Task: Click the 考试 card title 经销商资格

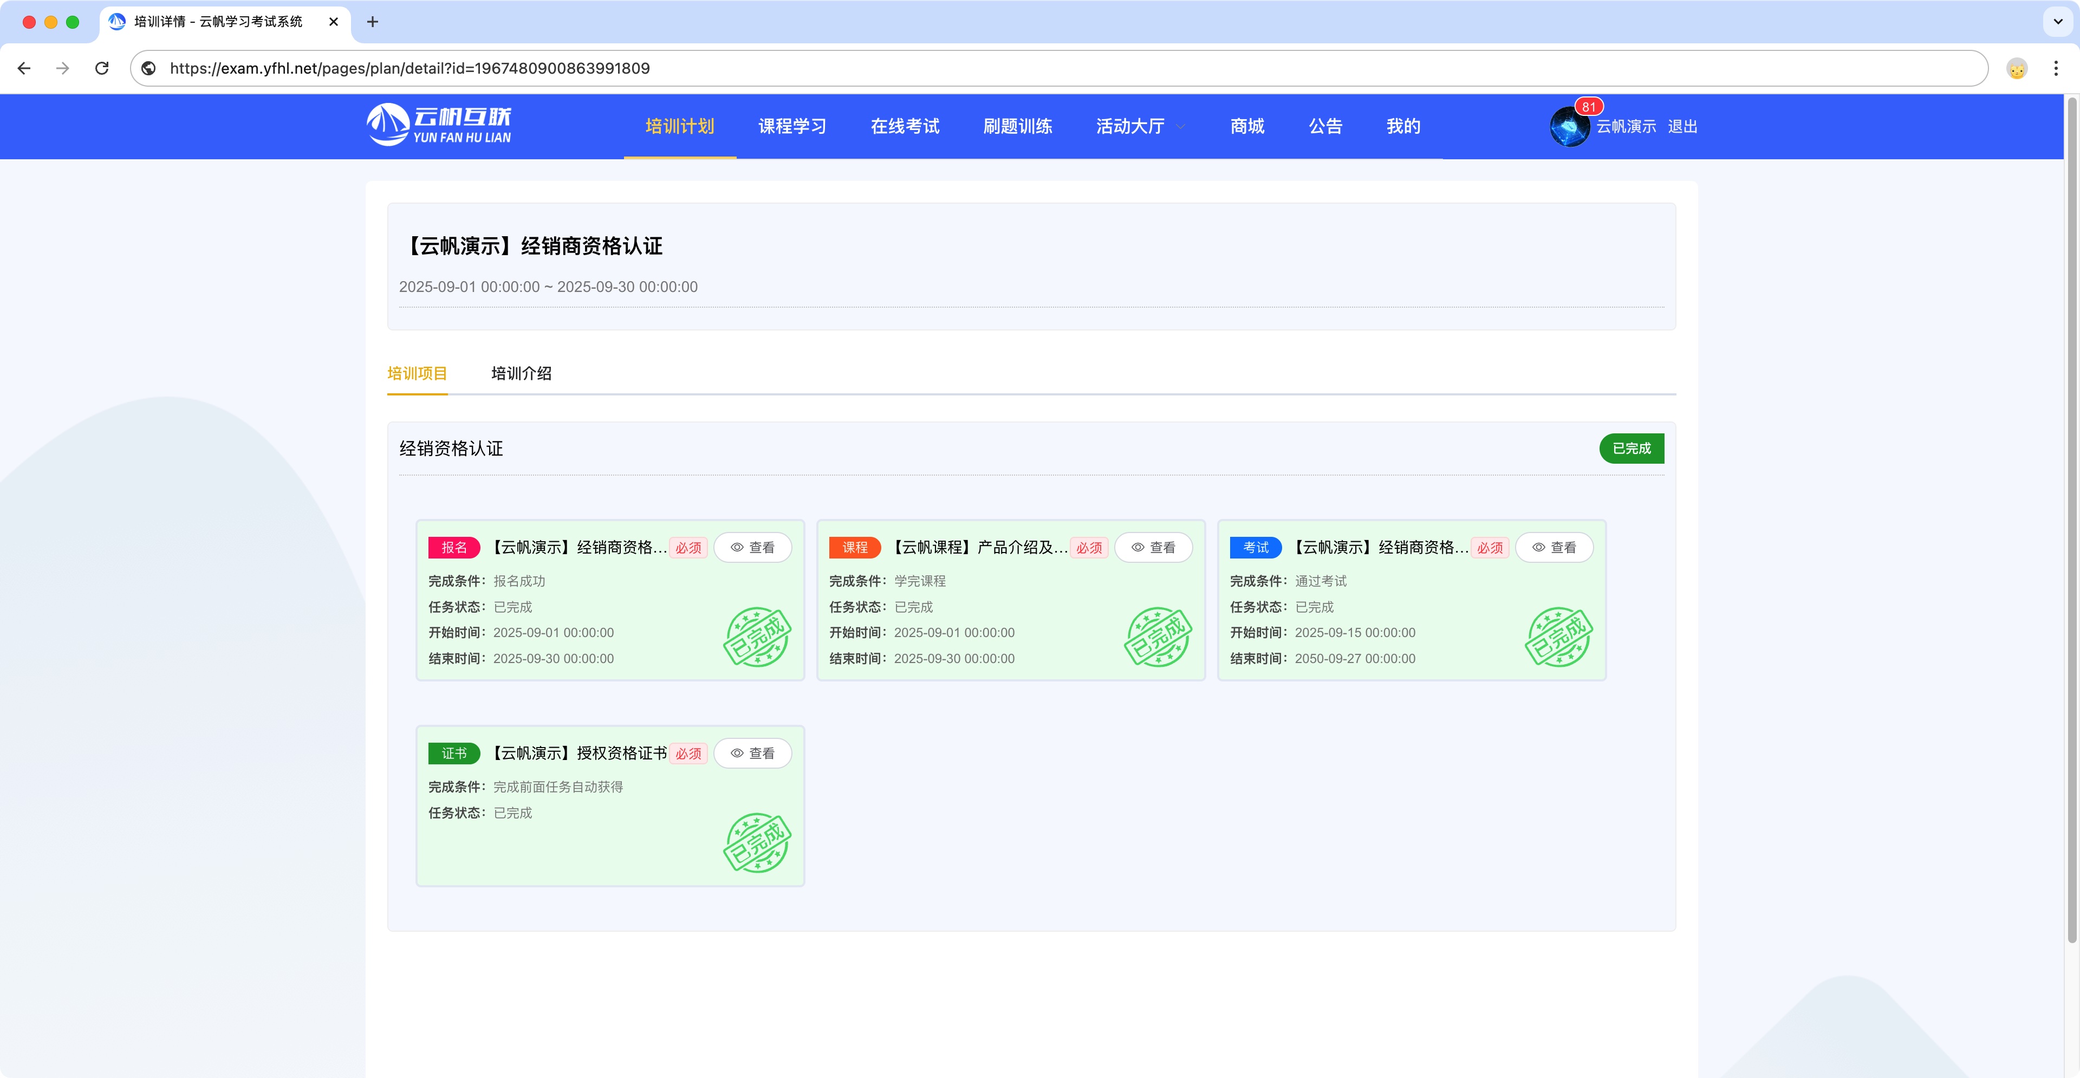Action: click(1380, 548)
